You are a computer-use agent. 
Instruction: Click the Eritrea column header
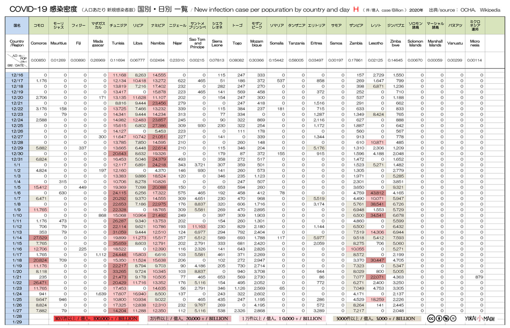316,43
